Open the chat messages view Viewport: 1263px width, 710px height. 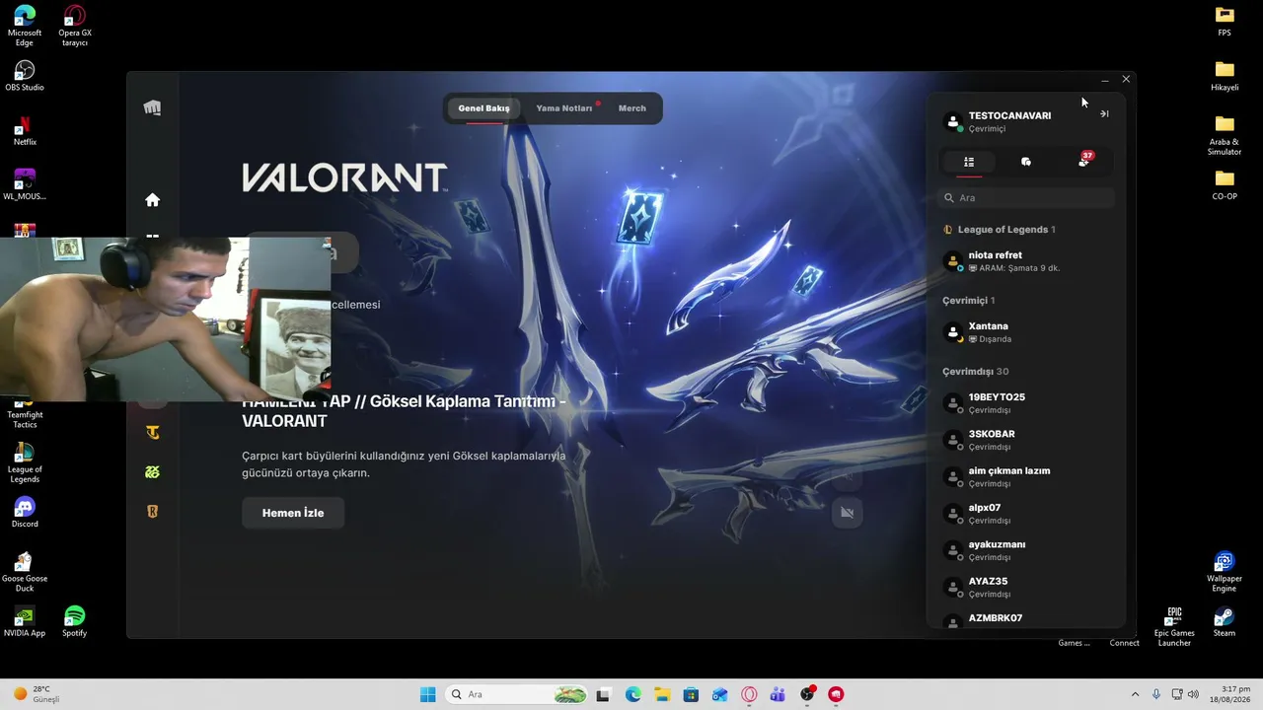tap(1026, 162)
